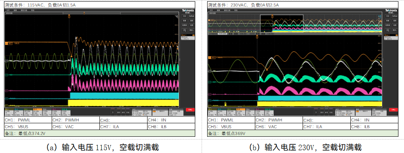Click CH7: ILA cell in left table
Screen dimensions: 404x153
(x=123, y=126)
